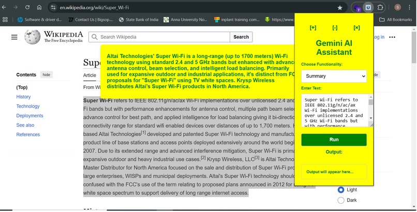Viewport: 417px width, 212px height.
Task: Select the Light color theme
Action: [x=340, y=190]
